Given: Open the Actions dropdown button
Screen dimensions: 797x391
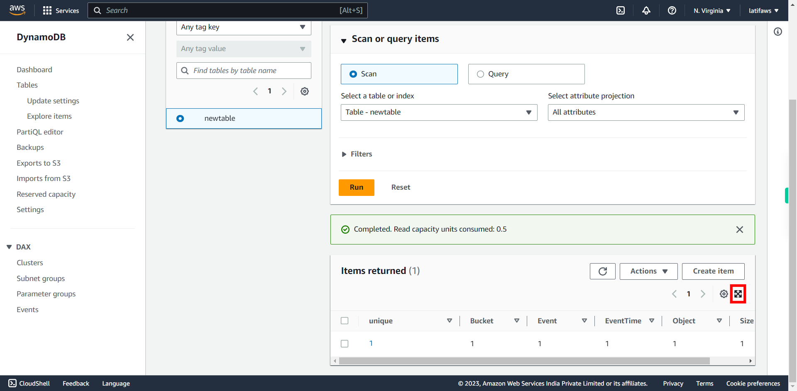Looking at the screenshot, I should pyautogui.click(x=649, y=271).
